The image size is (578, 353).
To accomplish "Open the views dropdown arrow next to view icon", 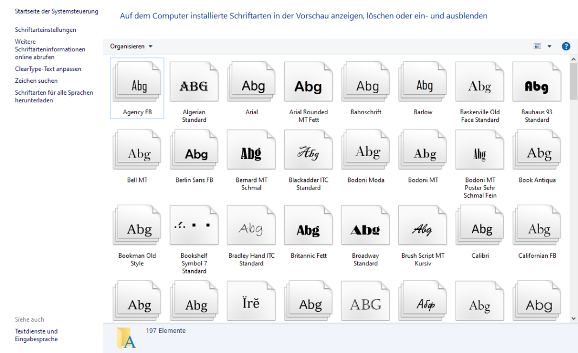I will point(549,46).
